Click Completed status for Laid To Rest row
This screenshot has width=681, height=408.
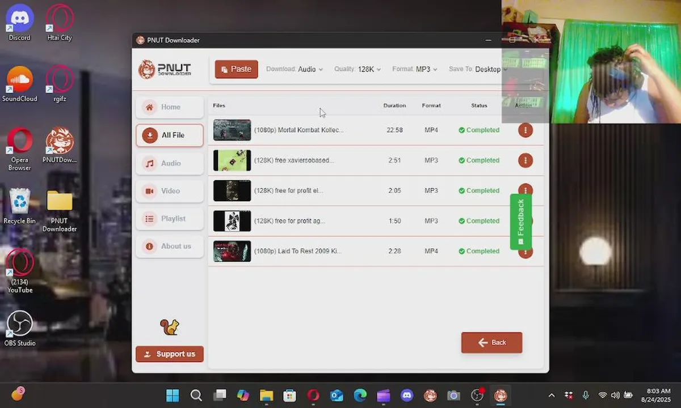pyautogui.click(x=479, y=251)
